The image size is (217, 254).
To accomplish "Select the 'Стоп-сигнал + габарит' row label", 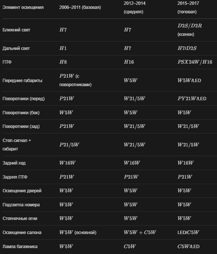I will click(17, 145).
